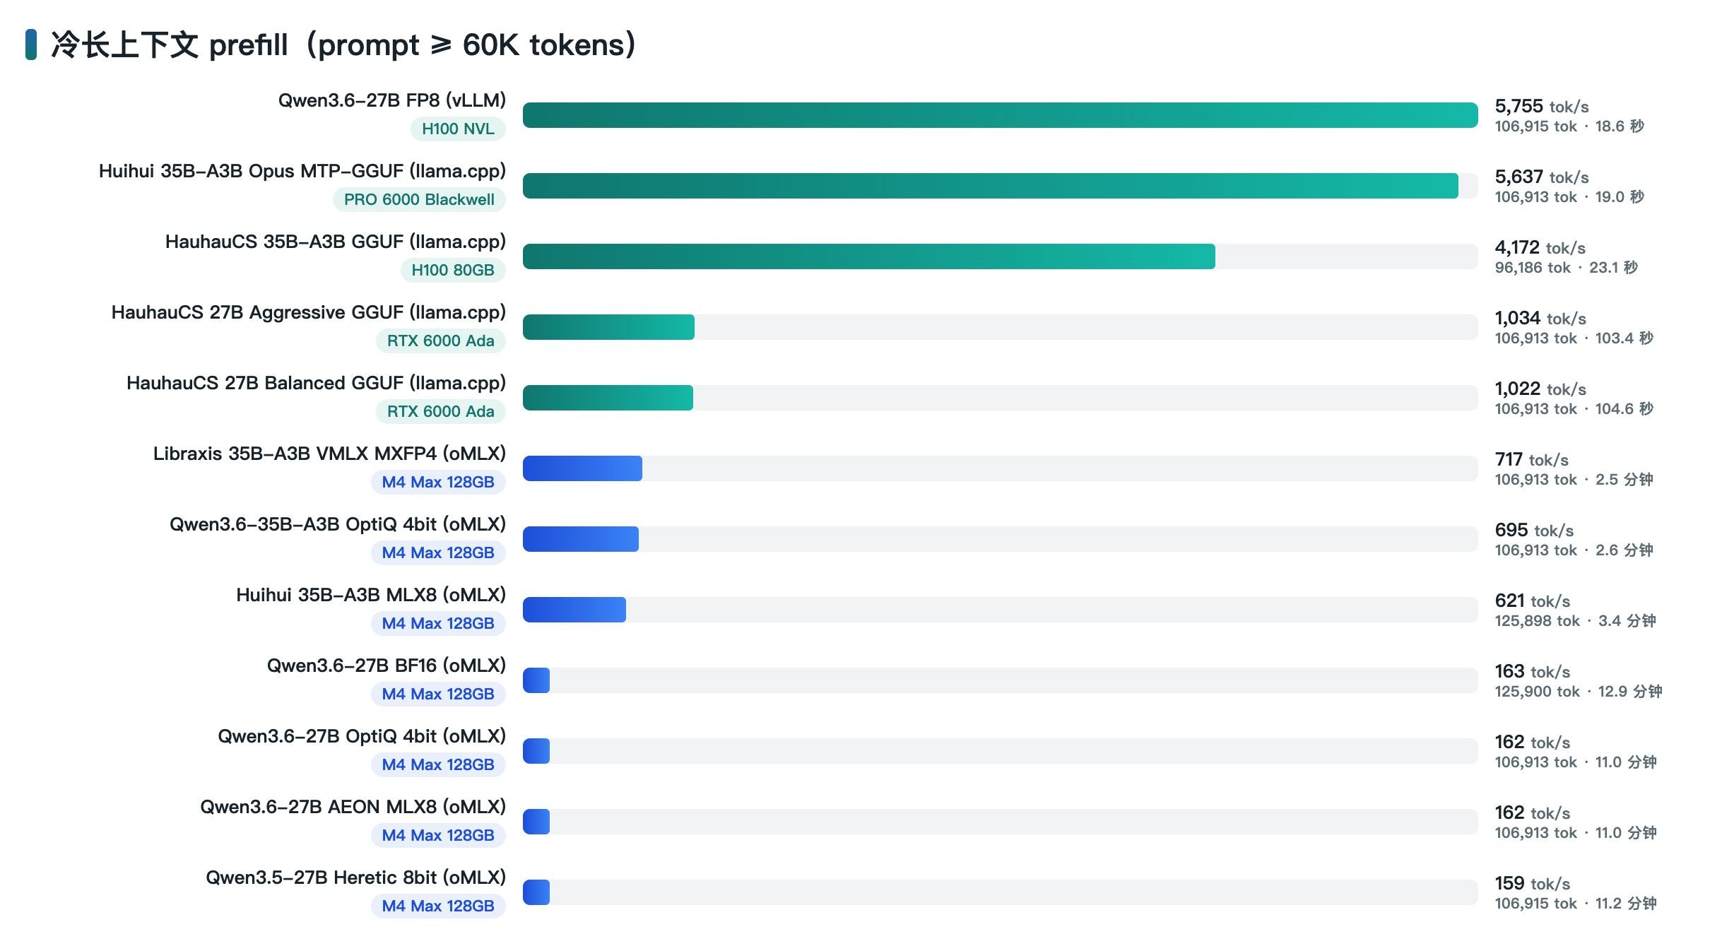The width and height of the screenshot is (1710, 934).
Task: Select the "Qwen3.6-27B BF16 (oMLX)" label
Action: pos(387,666)
